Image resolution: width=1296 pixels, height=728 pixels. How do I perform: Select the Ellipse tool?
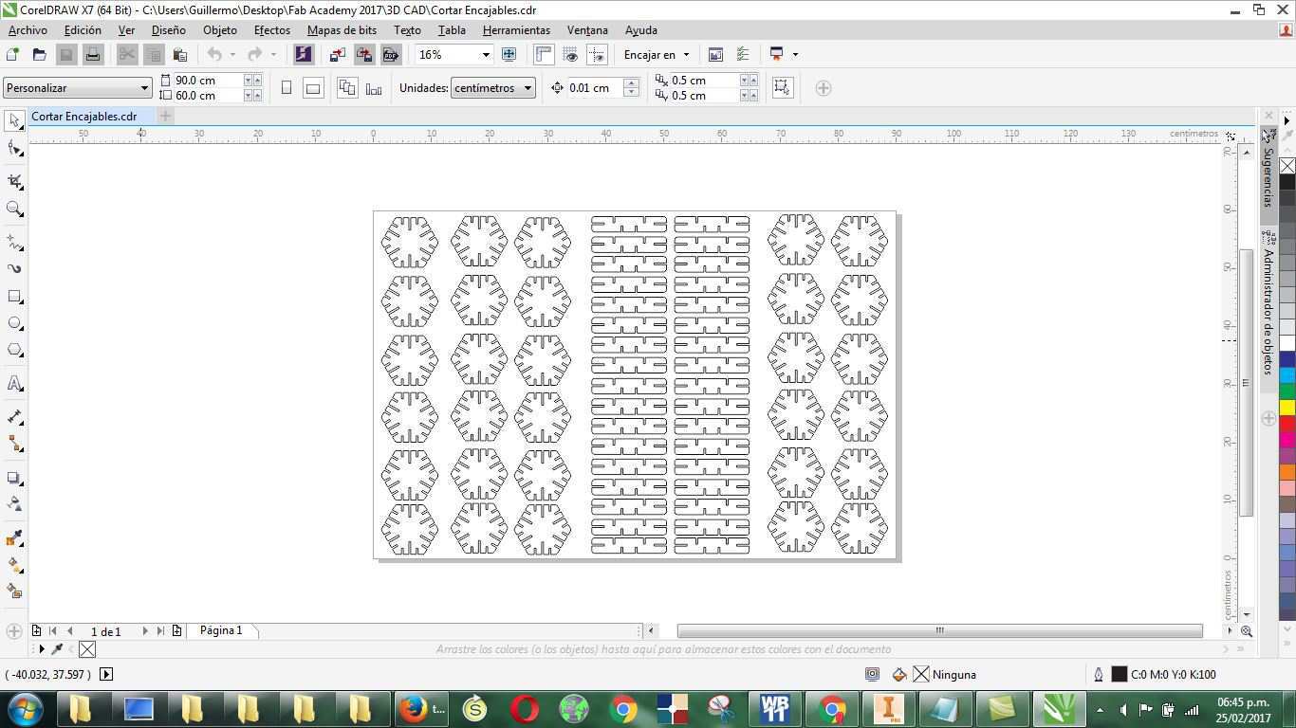14,323
